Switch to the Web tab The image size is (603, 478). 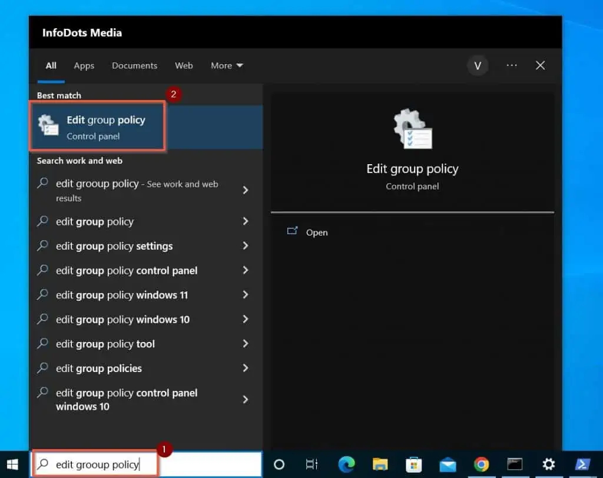[x=184, y=66]
